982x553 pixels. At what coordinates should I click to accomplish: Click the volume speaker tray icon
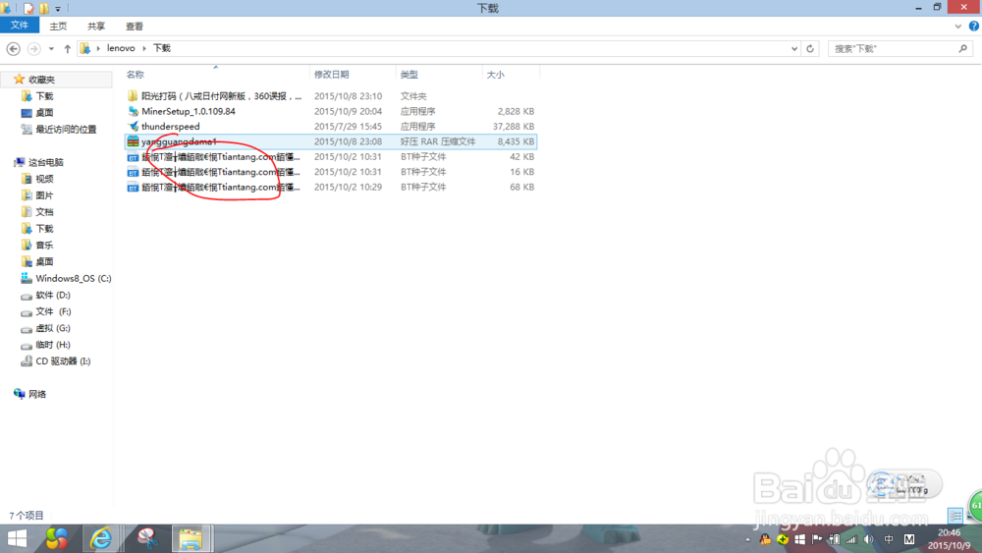point(868,539)
